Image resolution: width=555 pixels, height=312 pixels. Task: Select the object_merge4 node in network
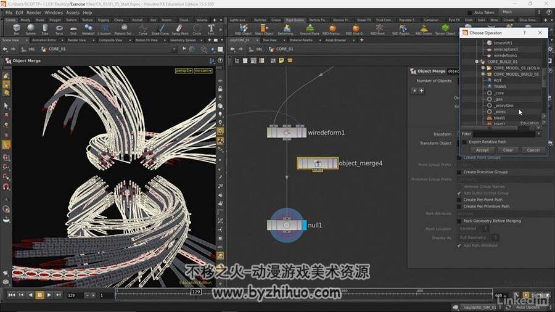(x=318, y=163)
